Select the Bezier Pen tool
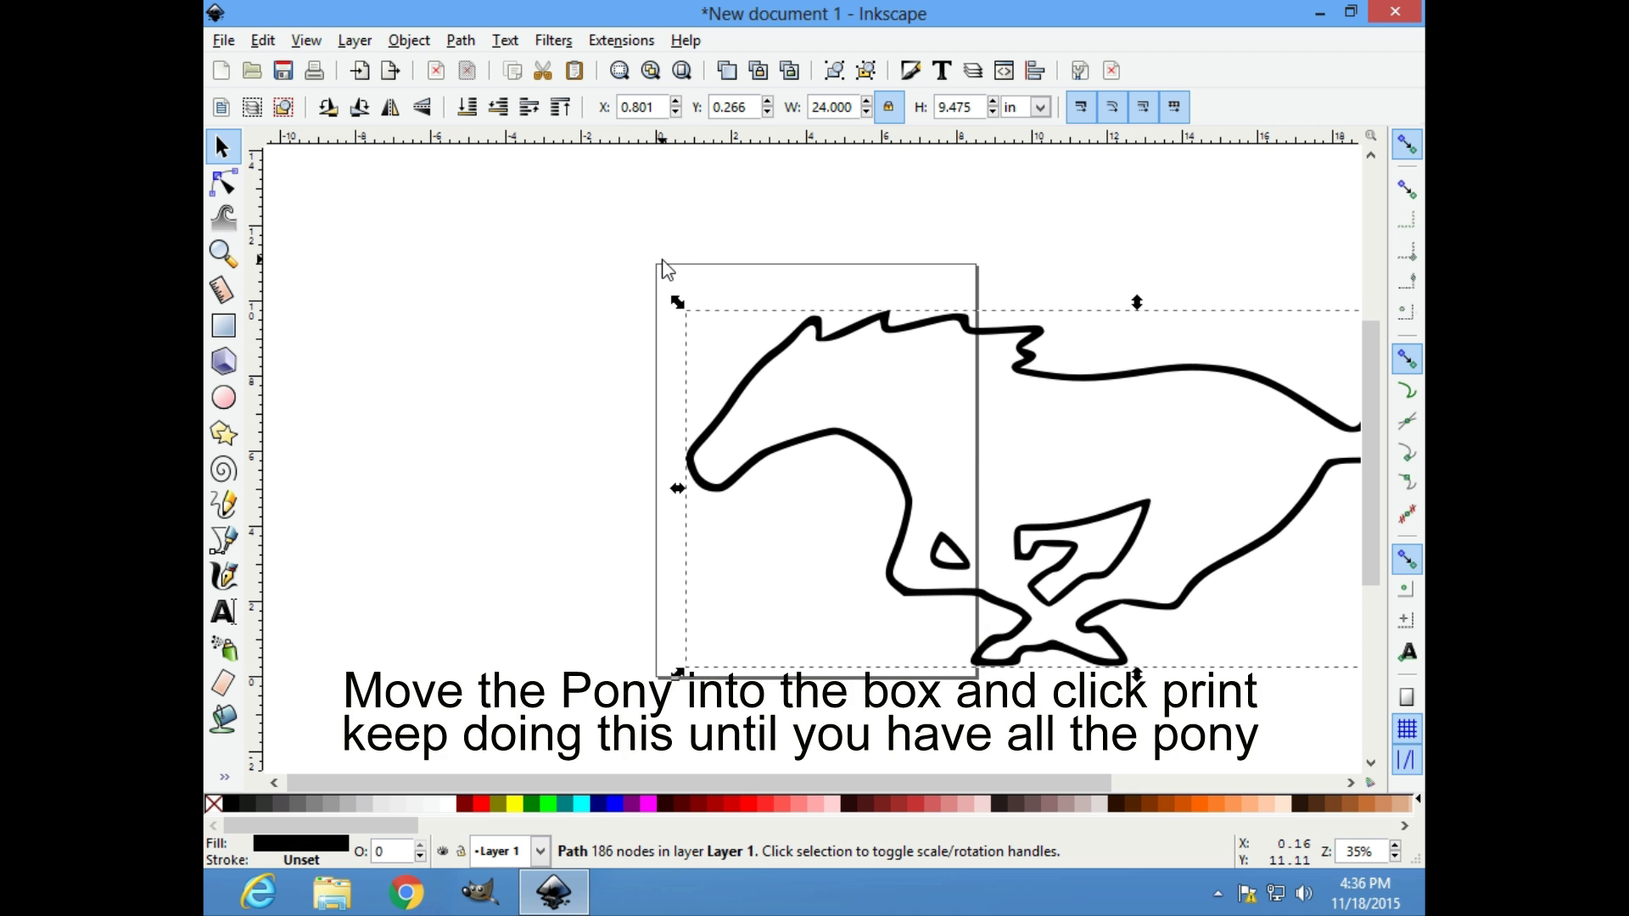This screenshot has height=916, width=1629. [x=223, y=540]
